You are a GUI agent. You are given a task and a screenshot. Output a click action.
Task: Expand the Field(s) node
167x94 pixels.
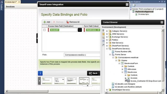click(x=107, y=40)
